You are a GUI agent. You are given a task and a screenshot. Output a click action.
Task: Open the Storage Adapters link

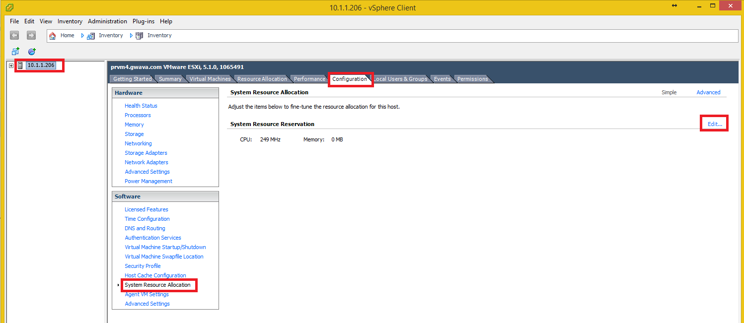pyautogui.click(x=146, y=153)
